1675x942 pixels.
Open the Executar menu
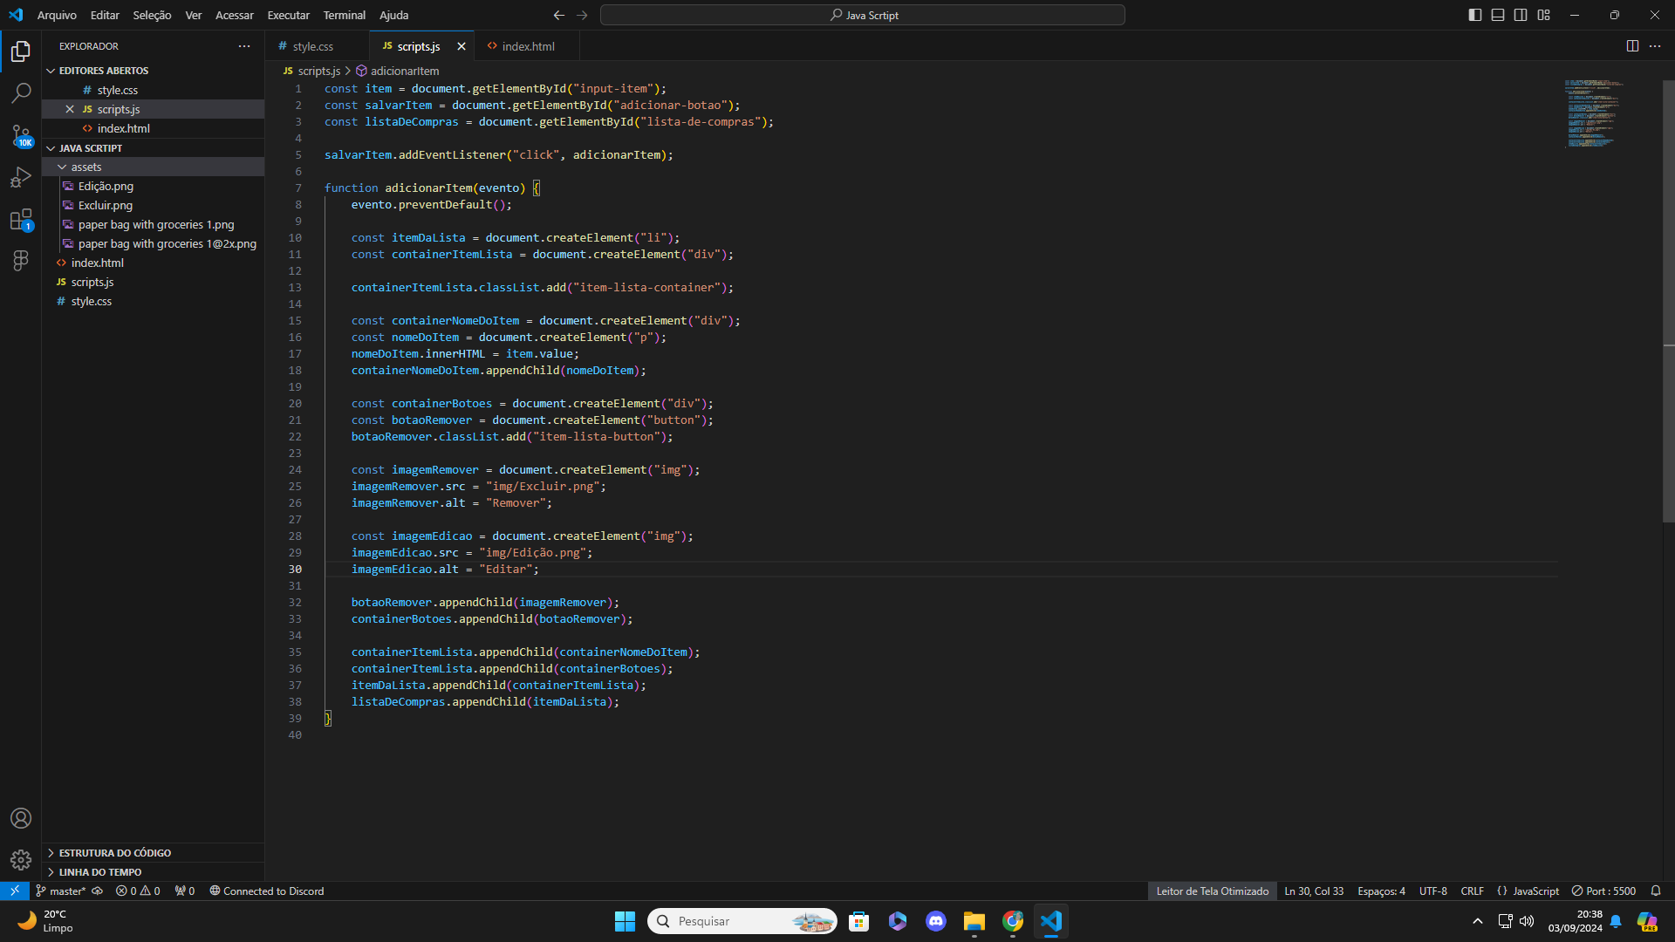tap(288, 15)
